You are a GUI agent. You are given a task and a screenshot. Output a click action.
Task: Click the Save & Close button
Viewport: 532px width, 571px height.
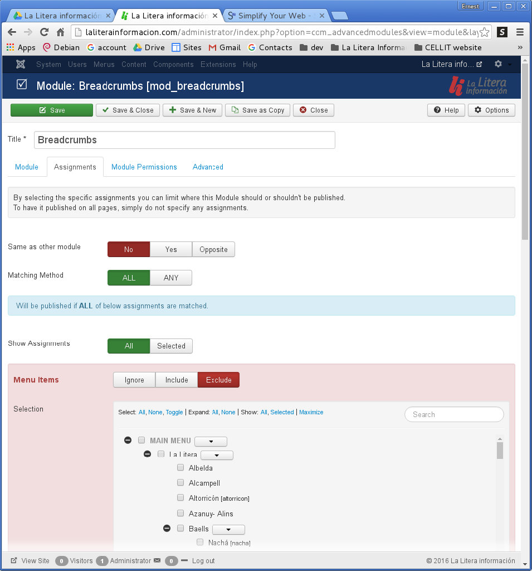click(x=128, y=110)
